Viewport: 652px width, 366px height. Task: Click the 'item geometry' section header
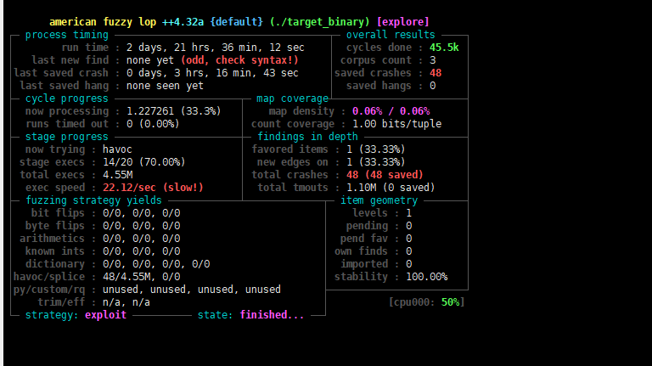point(379,200)
